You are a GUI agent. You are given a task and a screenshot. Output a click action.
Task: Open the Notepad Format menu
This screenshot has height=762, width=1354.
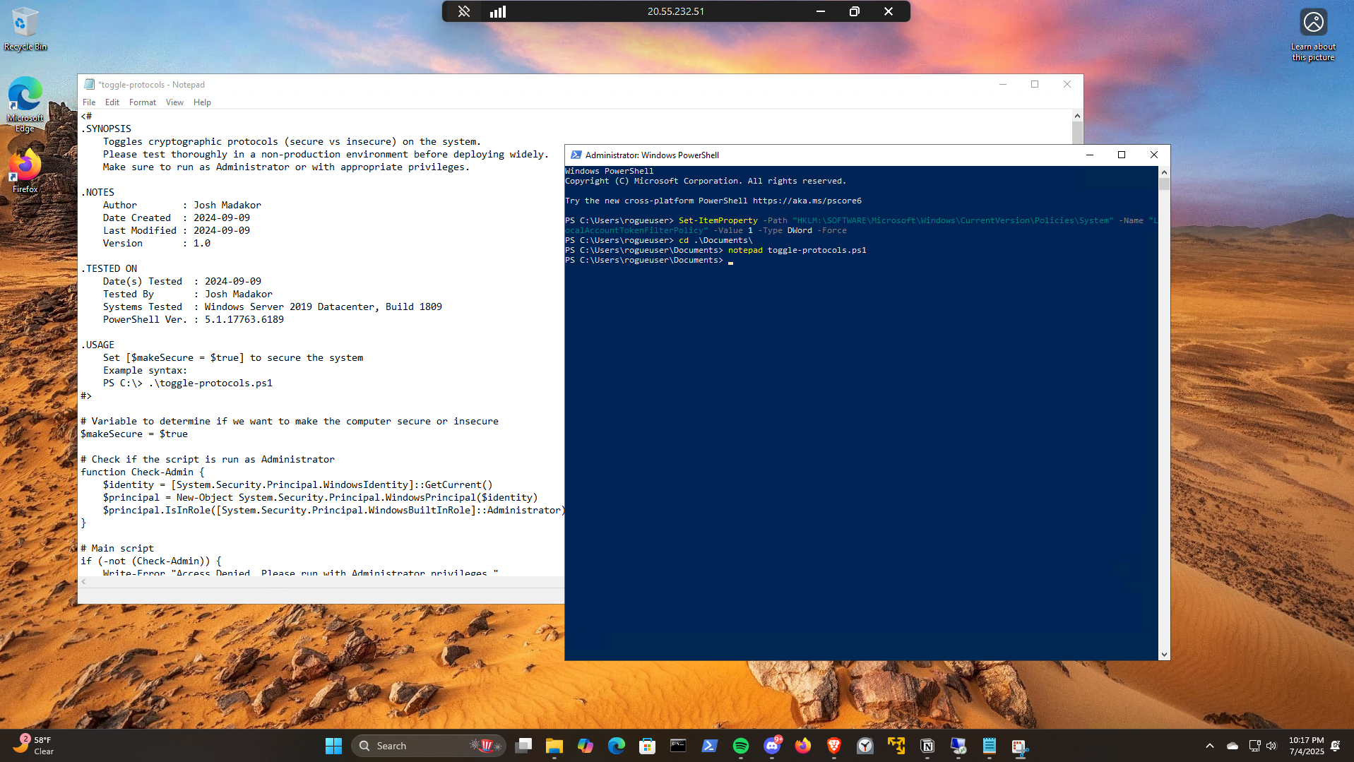pos(142,102)
